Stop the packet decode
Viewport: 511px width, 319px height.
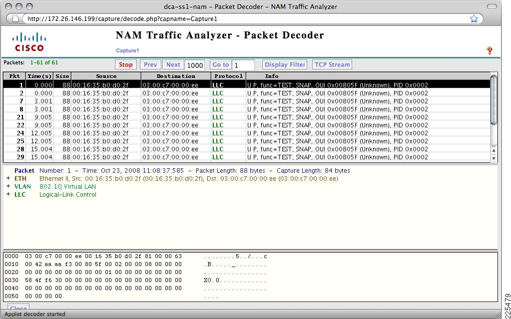(126, 64)
